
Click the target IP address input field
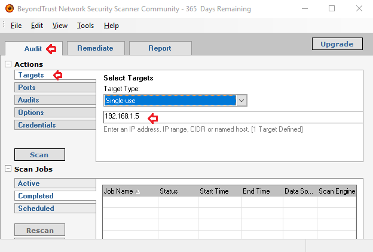tap(233, 117)
